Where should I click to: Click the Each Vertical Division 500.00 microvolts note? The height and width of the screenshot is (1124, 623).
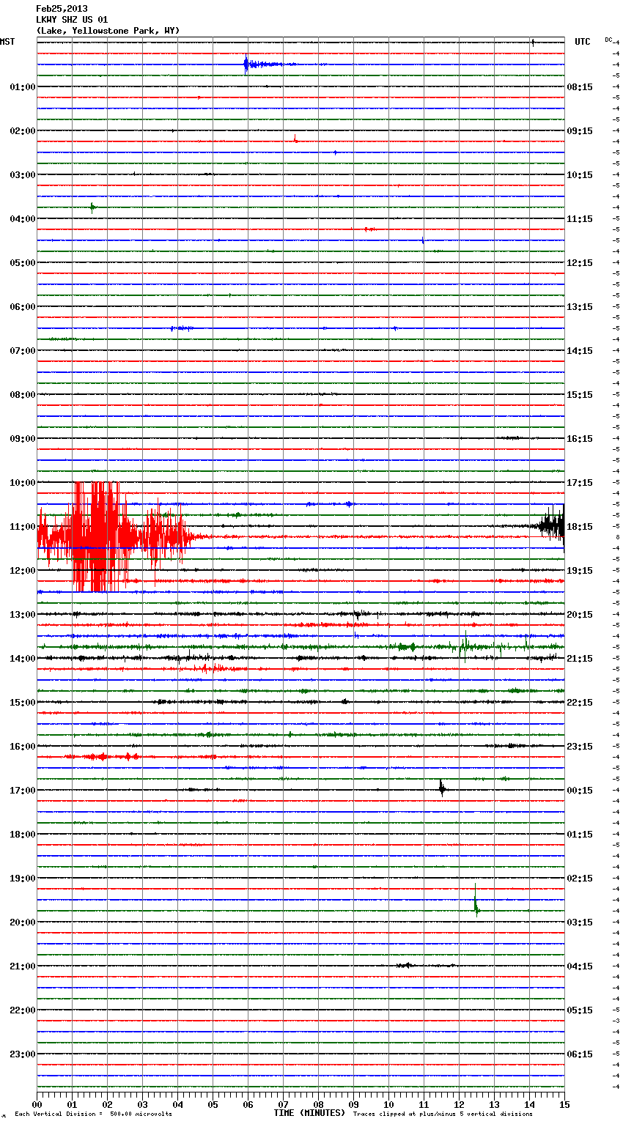pos(94,1114)
